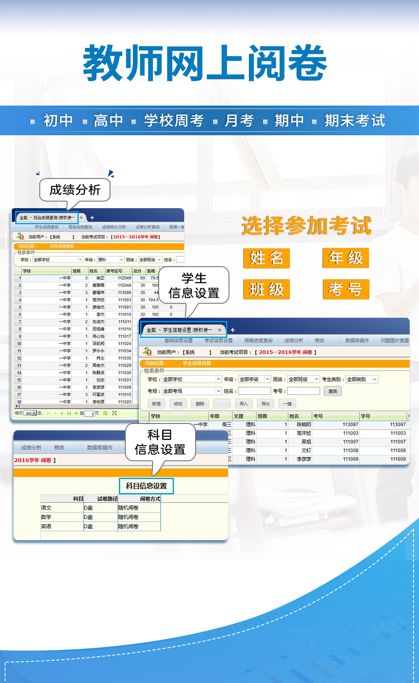Click the 导出 export button
This screenshot has width=419, height=683.
265,404
